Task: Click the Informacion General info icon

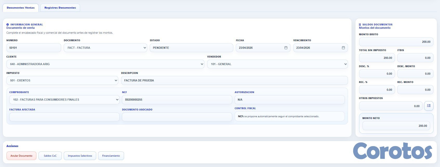Action: (8, 25)
